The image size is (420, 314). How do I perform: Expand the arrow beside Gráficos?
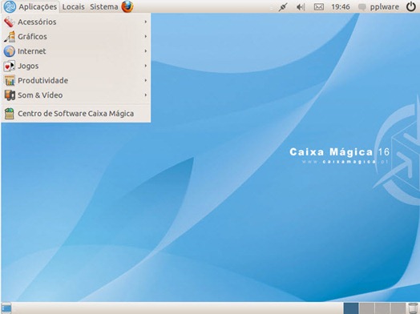(x=146, y=36)
